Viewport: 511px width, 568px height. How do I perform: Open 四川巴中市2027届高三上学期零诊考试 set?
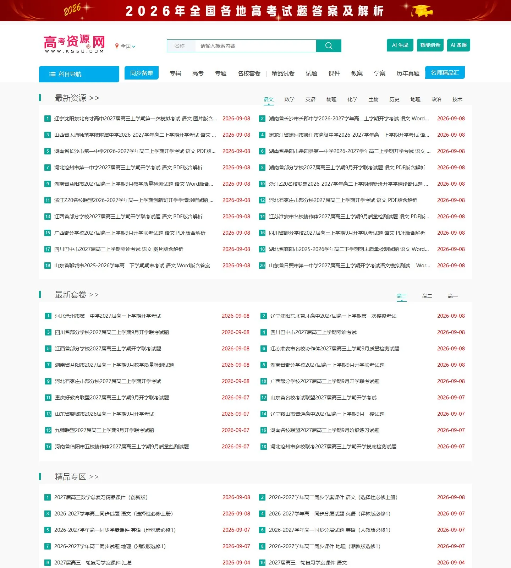[x=313, y=332]
